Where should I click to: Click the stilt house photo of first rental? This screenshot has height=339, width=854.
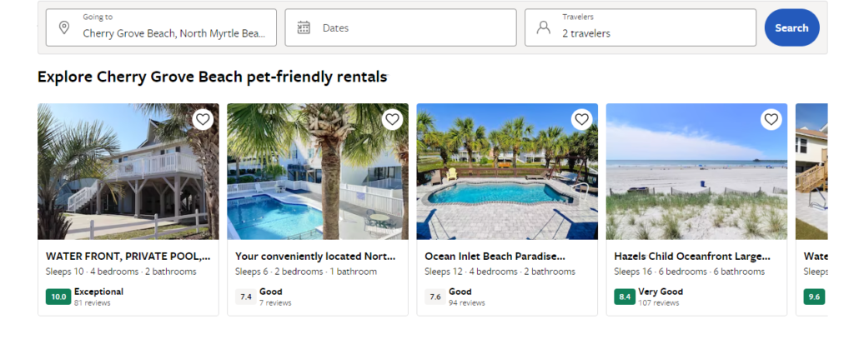[128, 179]
